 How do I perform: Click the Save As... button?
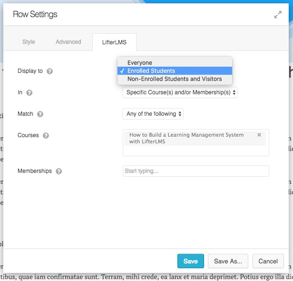point(228,261)
